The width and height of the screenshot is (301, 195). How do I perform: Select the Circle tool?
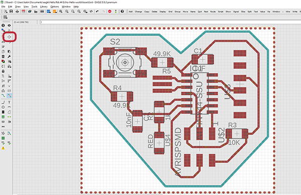point(3,107)
